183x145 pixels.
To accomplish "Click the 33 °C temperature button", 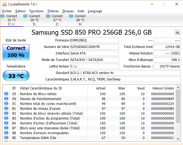I will coord(16,76).
